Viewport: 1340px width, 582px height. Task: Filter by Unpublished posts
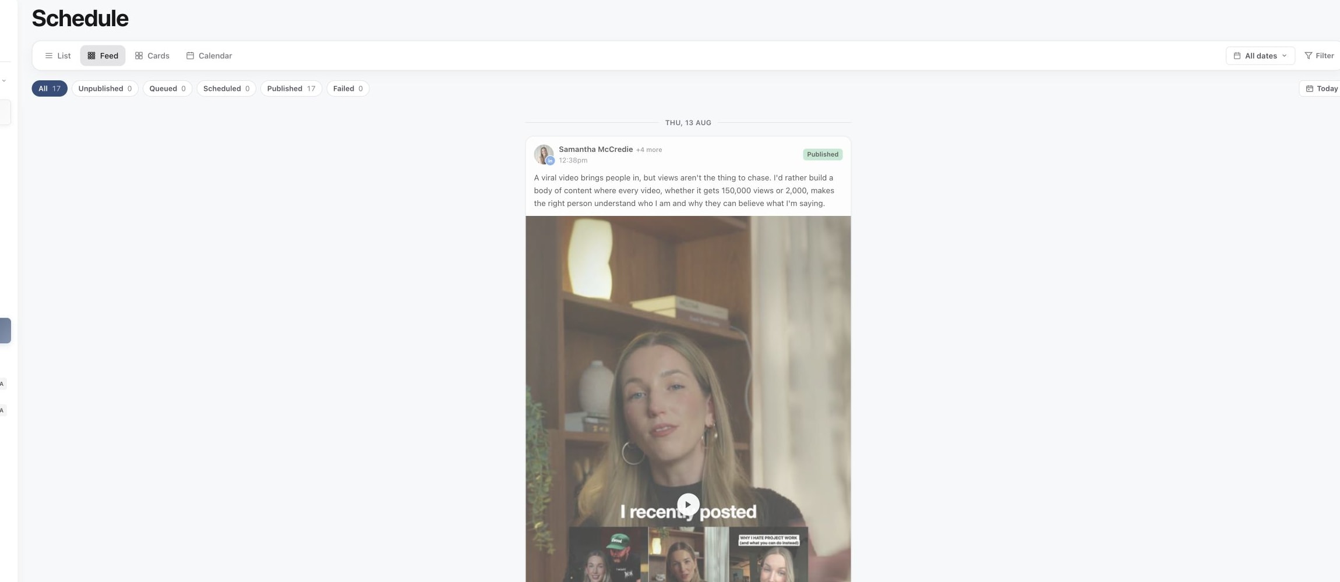pos(105,88)
